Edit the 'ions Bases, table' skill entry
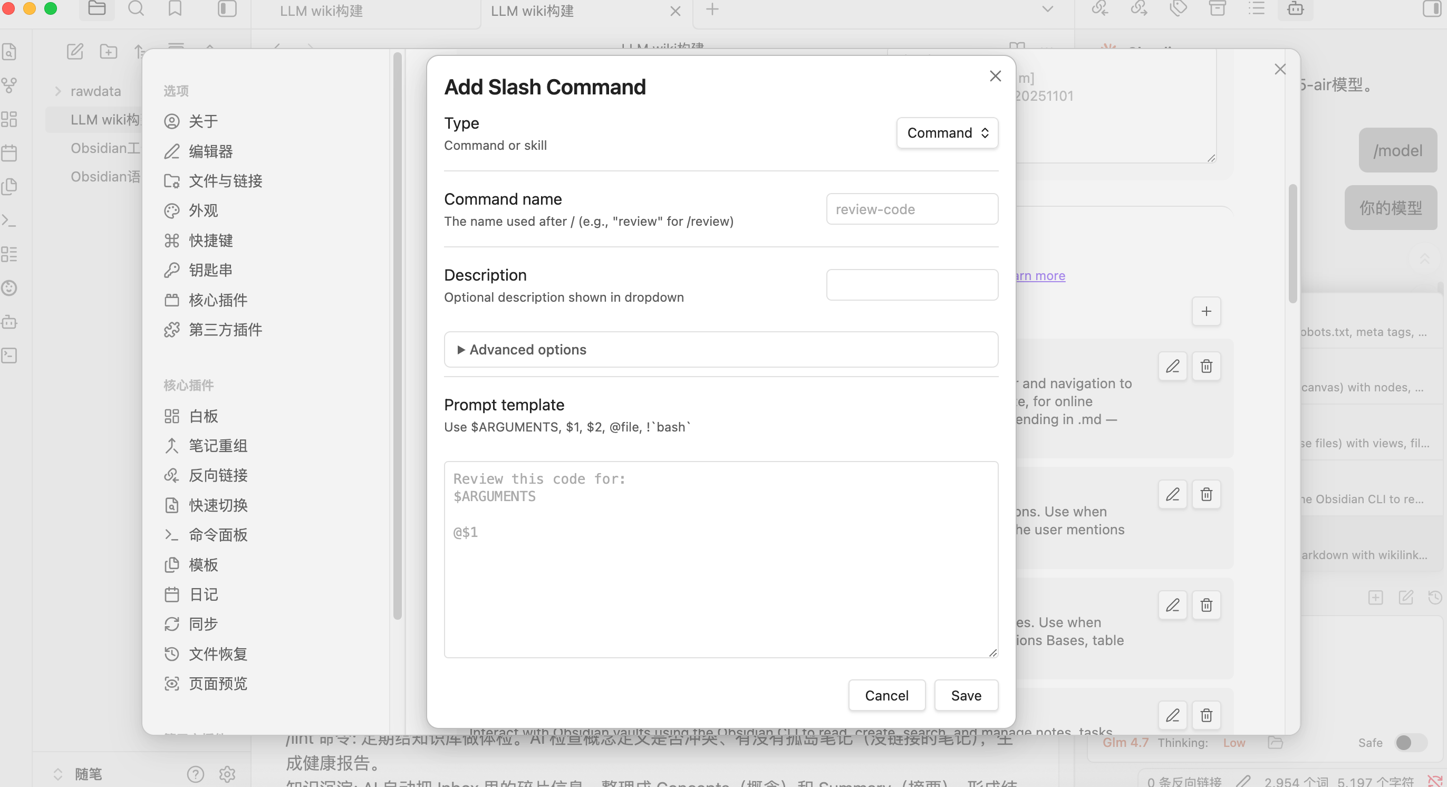The height and width of the screenshot is (787, 1447). (x=1172, y=605)
